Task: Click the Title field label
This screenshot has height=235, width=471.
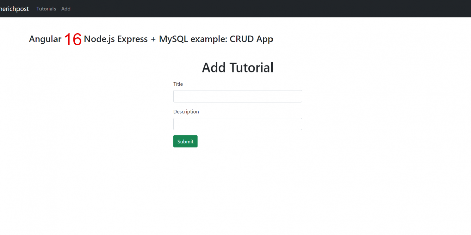Action: click(178, 84)
